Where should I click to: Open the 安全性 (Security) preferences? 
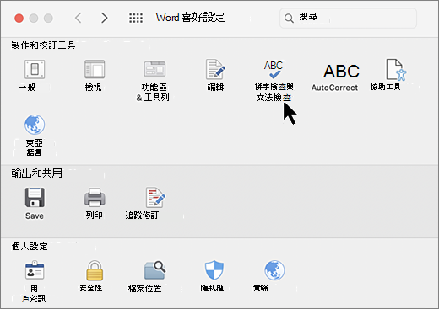click(95, 270)
